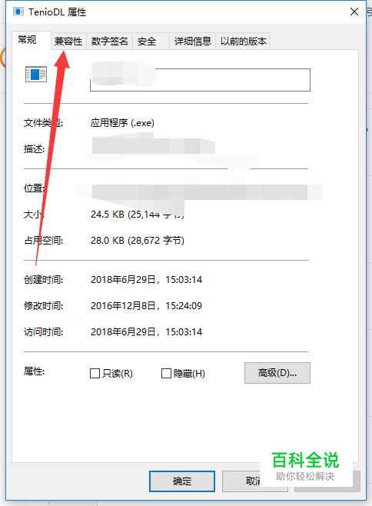Click the file type value 应用程序 (.exe)
372x506 pixels.
122,122
